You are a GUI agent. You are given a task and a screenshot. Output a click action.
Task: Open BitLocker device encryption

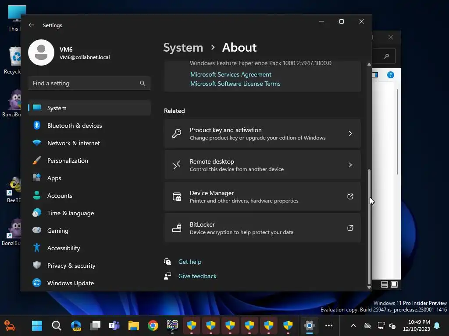[262, 228]
